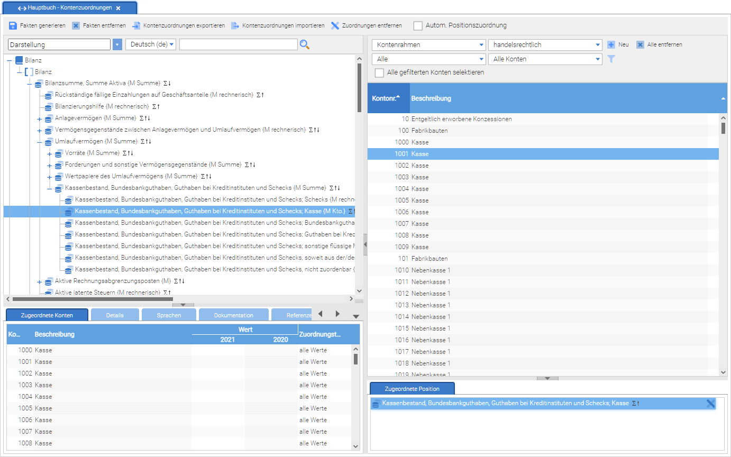Image resolution: width=731 pixels, height=457 pixels.
Task: Click the Zuordnungen entfernen X icon
Action: coord(335,25)
